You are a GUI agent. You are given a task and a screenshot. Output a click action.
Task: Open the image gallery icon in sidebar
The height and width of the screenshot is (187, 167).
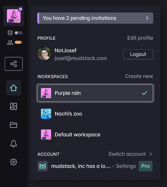(x=14, y=106)
